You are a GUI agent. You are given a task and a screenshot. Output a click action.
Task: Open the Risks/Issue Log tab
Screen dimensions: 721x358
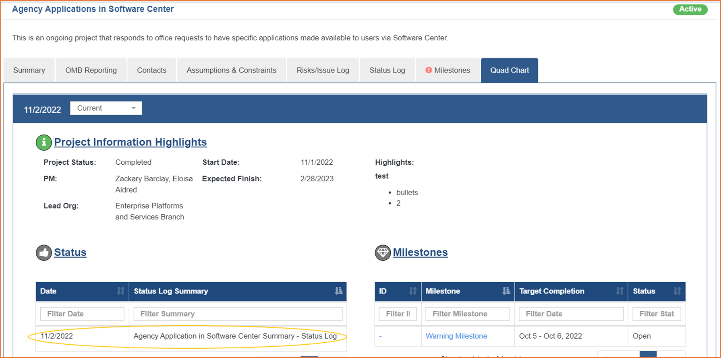pyautogui.click(x=323, y=70)
